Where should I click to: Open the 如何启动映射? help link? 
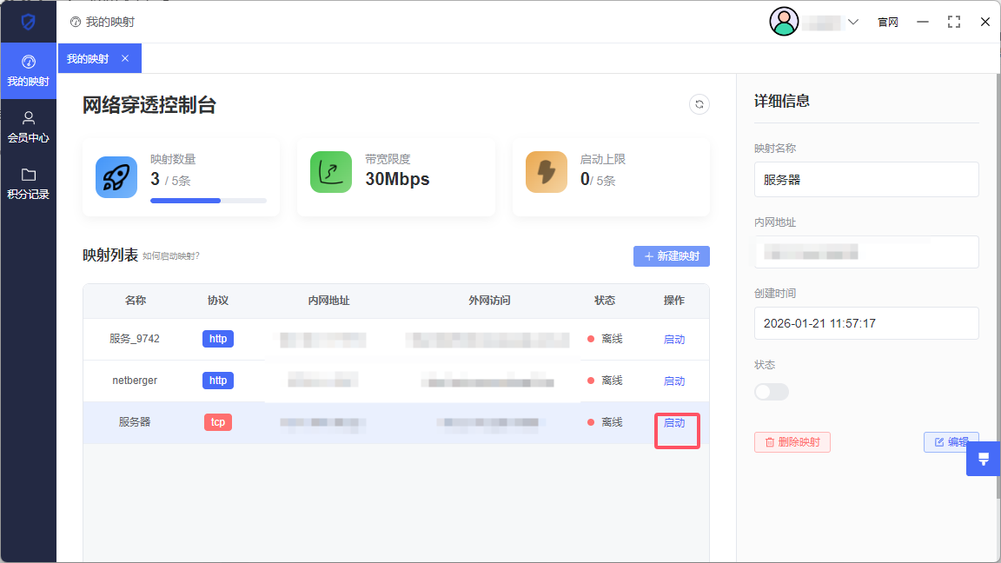171,256
